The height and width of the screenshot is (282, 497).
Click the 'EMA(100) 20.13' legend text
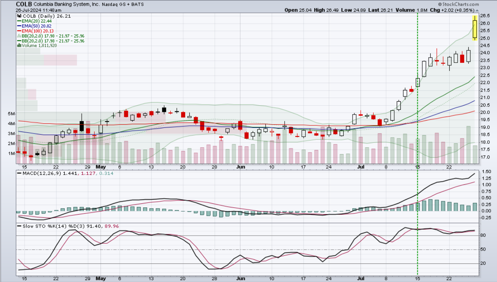38,31
